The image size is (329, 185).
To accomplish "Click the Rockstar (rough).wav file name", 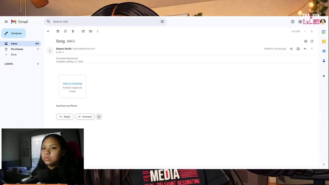I will (72, 88).
